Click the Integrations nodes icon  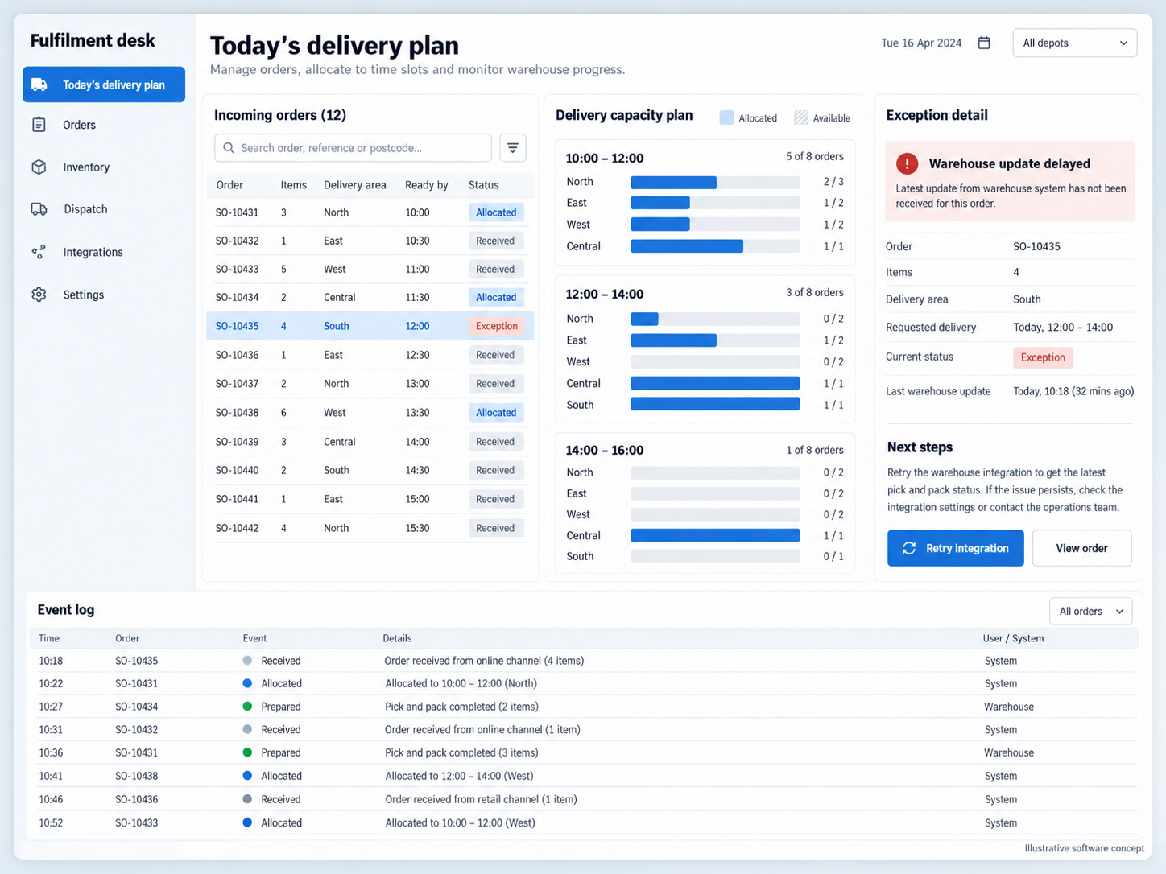click(39, 252)
